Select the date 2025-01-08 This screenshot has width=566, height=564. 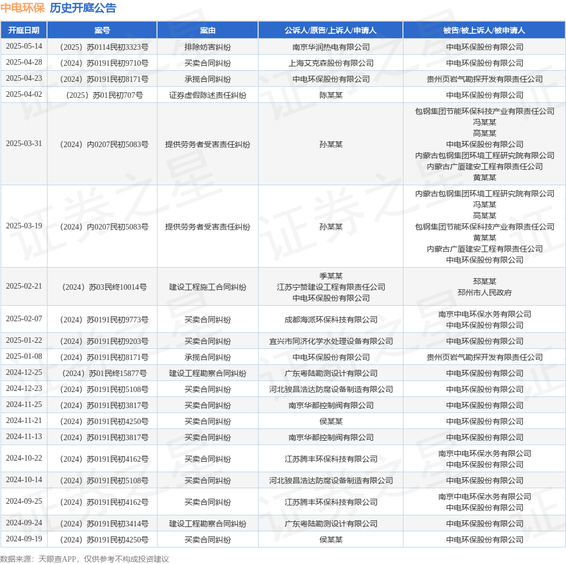point(24,357)
